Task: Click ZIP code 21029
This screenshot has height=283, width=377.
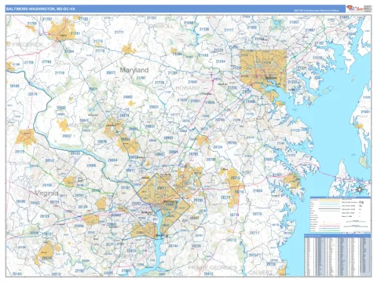Action: 182,100
